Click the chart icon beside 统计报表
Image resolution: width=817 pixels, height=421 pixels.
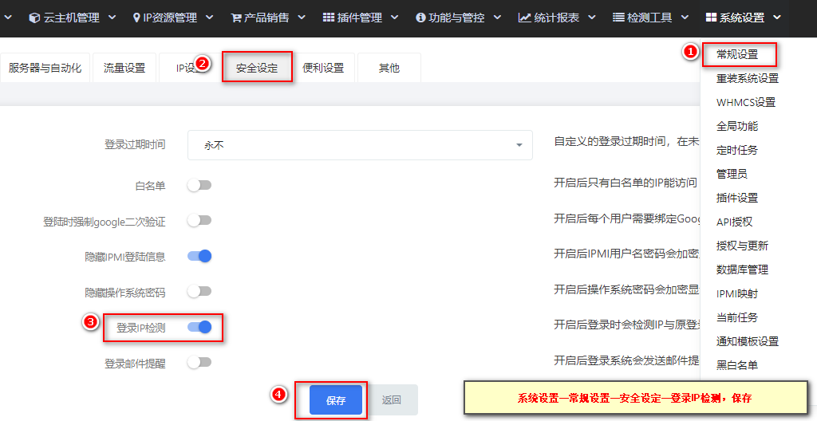click(524, 18)
